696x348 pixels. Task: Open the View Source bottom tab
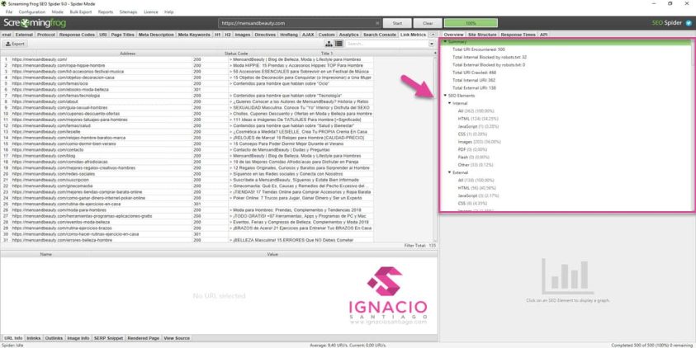pyautogui.click(x=177, y=338)
